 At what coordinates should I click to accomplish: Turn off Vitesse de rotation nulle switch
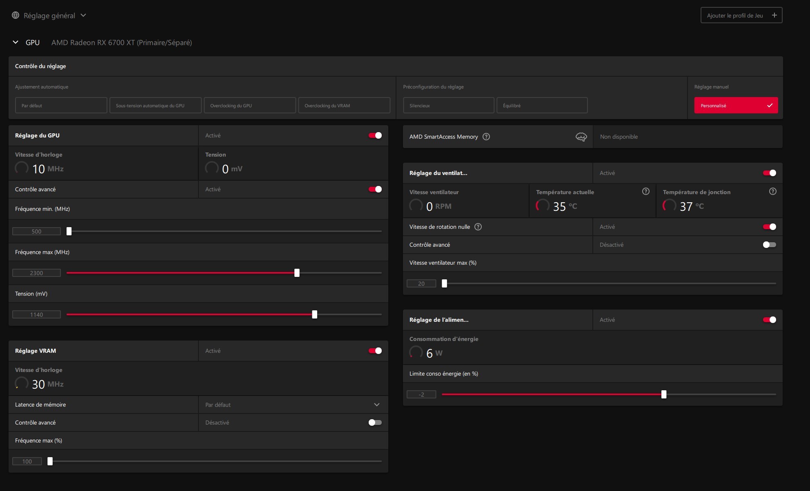pyautogui.click(x=769, y=227)
